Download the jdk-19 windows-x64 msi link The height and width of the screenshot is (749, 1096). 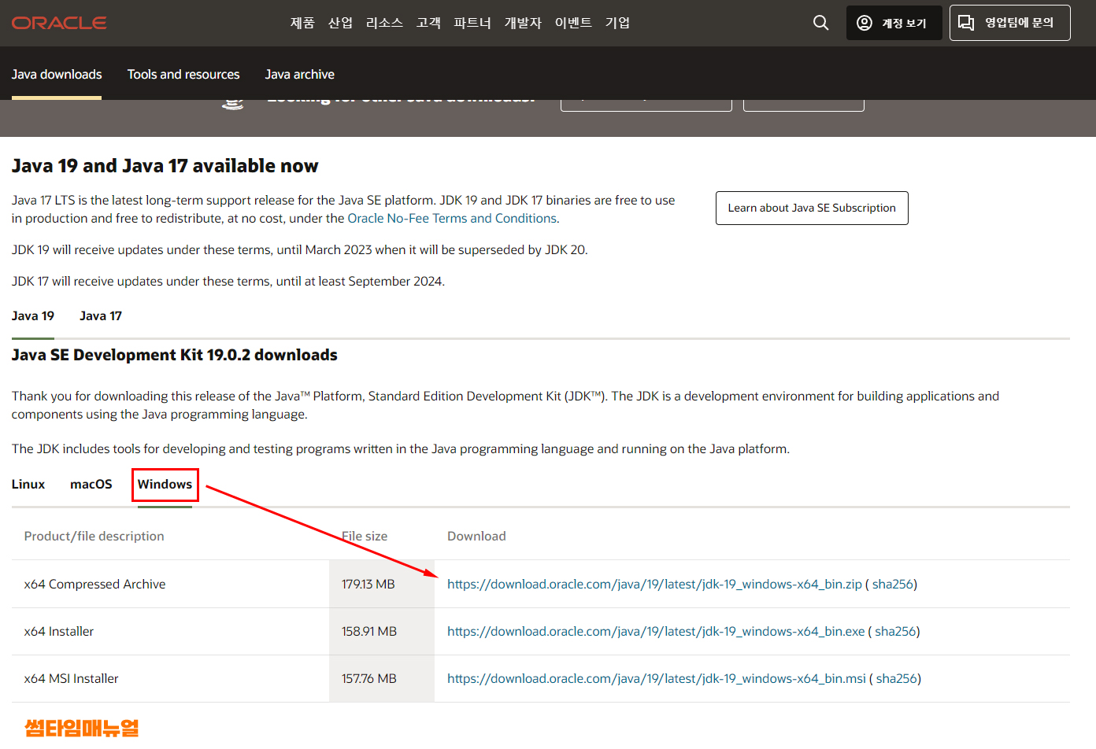point(657,678)
